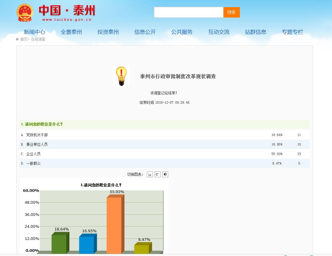332x256 pixels.
Task: Open 站群信息 navigation item
Action: (256, 32)
